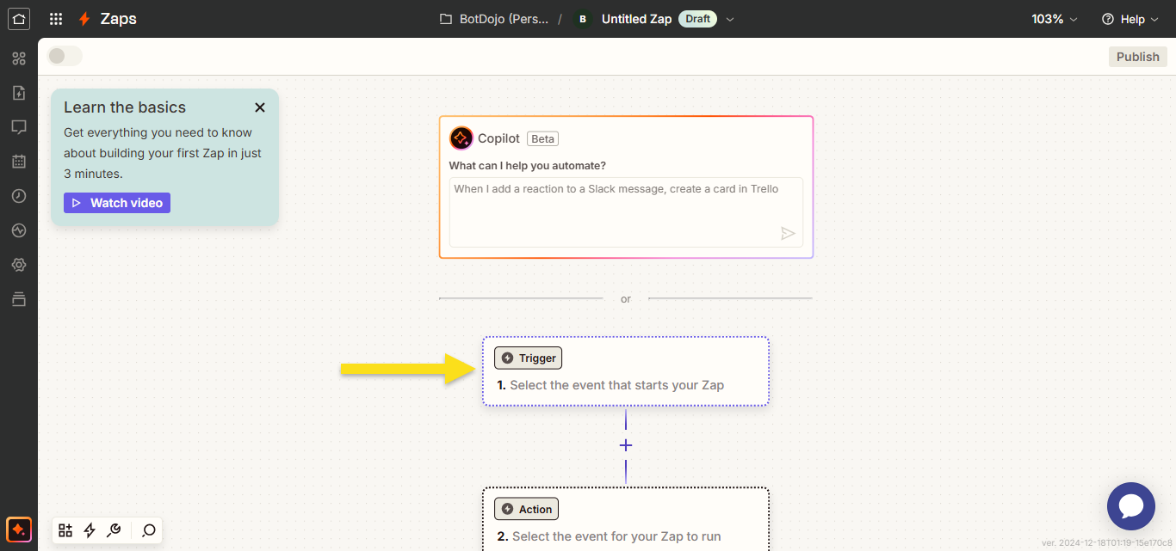Open the orange Copilot icon at the sidebar bottom
The width and height of the screenshot is (1176, 551).
coord(19,530)
